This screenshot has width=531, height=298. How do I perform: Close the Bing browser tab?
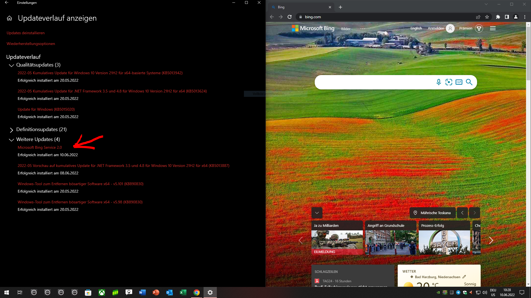click(x=330, y=7)
